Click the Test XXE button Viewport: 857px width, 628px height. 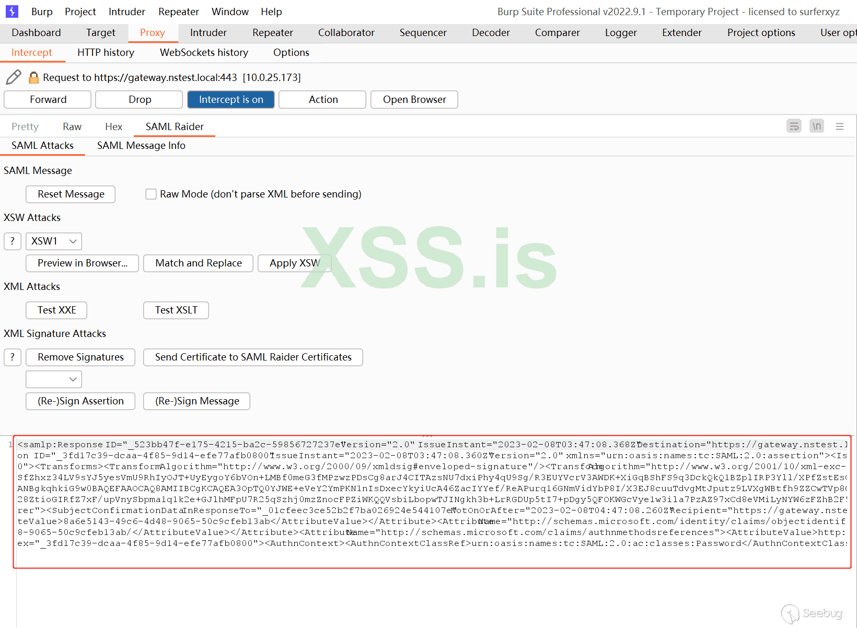[x=56, y=310]
